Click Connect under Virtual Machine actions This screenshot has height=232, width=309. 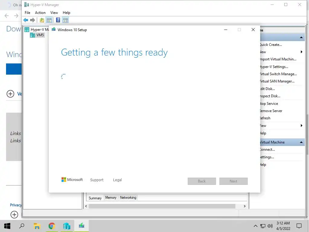(x=267, y=150)
